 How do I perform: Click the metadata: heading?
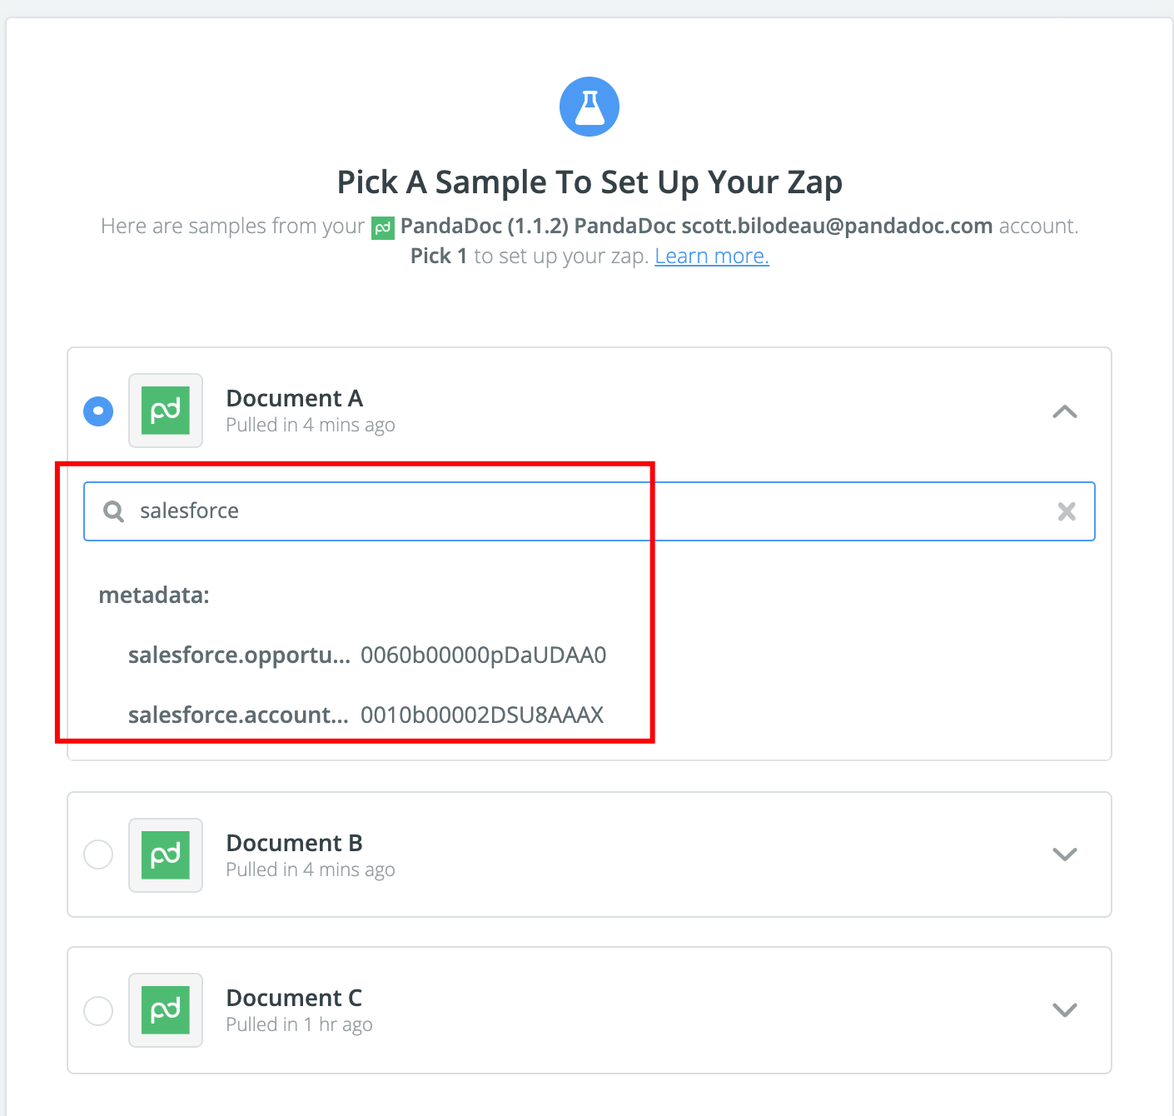point(154,595)
